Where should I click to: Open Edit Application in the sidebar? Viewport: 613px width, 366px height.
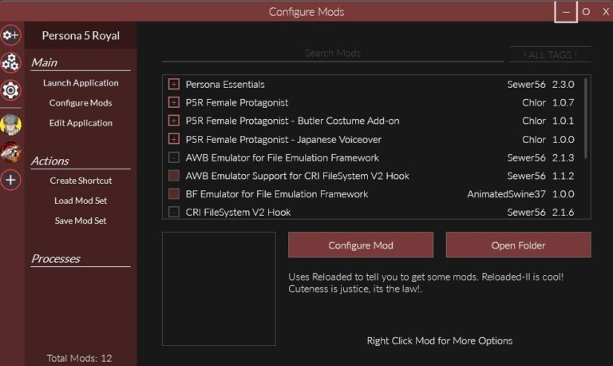(x=81, y=123)
